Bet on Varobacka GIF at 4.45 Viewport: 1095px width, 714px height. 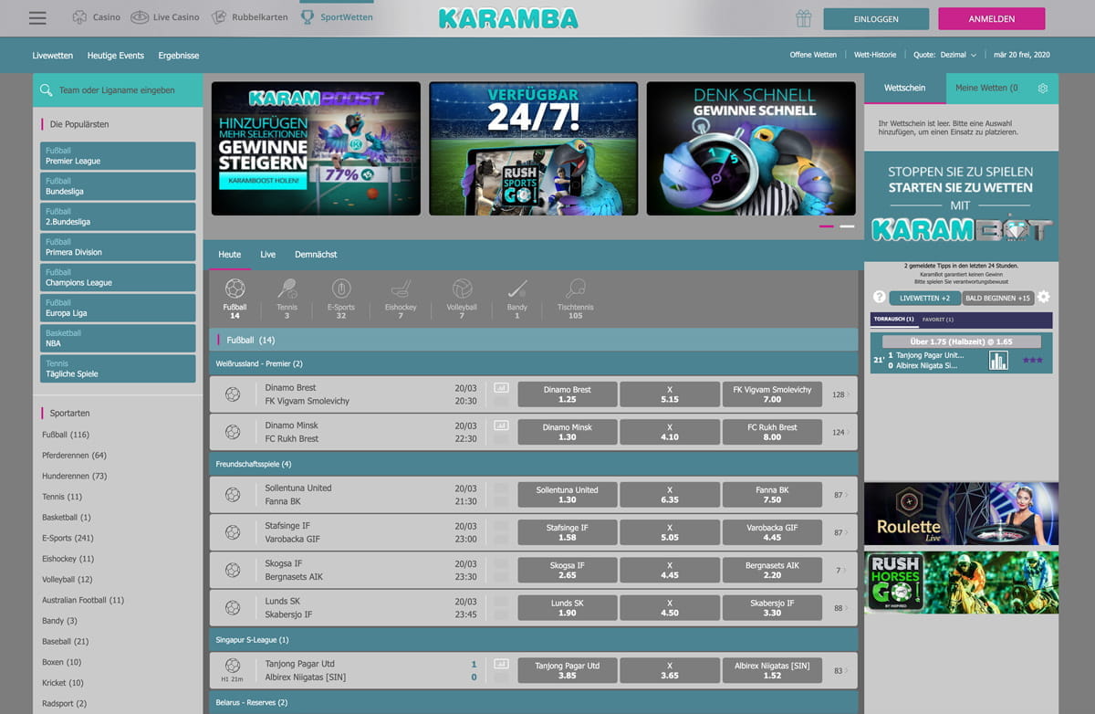pyautogui.click(x=772, y=532)
